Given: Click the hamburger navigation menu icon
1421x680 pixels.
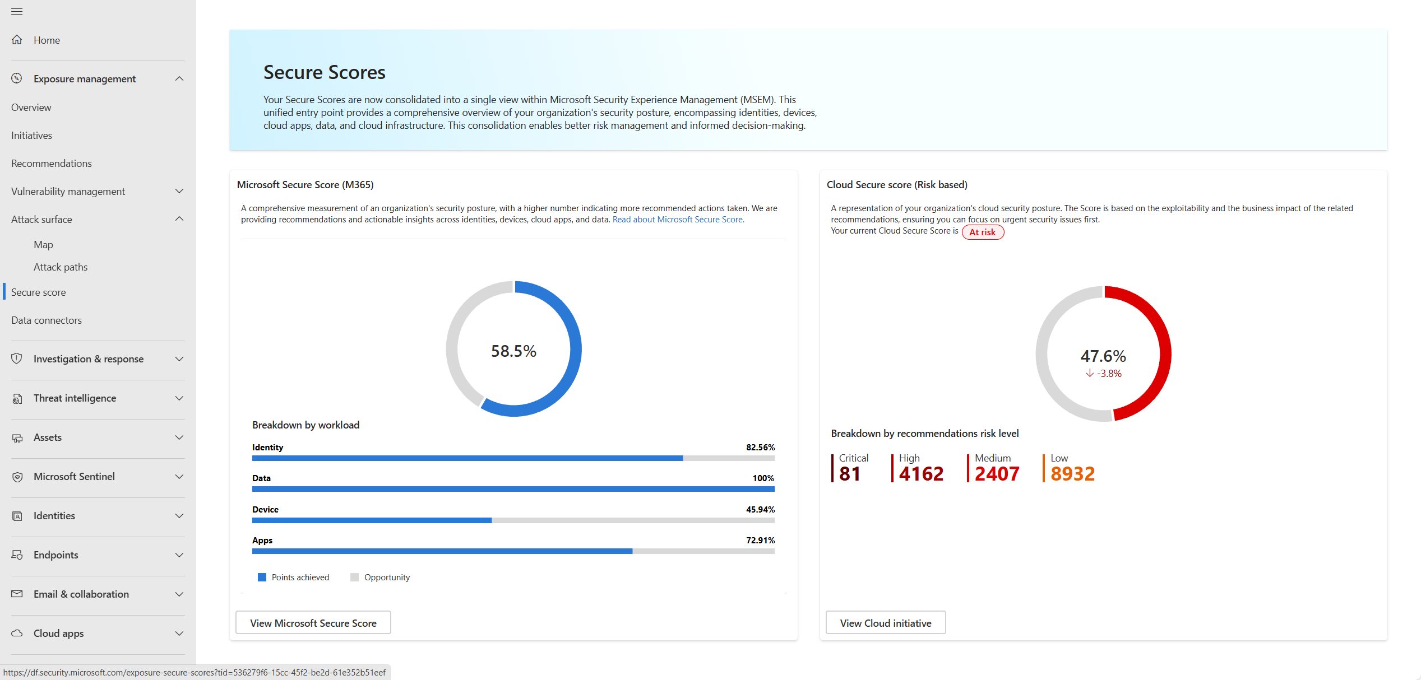Looking at the screenshot, I should (x=17, y=11).
